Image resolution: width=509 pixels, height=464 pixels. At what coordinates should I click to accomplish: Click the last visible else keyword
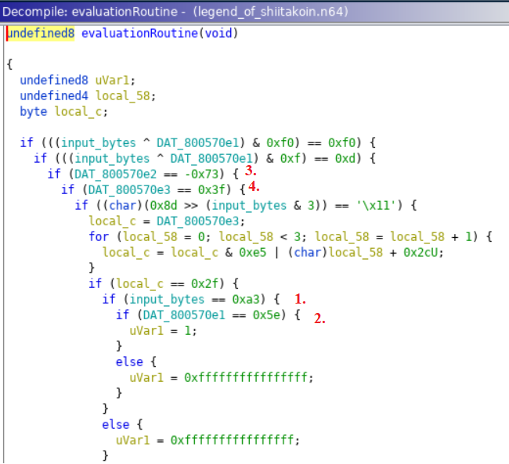point(116,424)
